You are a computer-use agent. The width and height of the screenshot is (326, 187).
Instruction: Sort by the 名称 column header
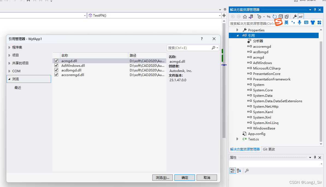point(94,55)
